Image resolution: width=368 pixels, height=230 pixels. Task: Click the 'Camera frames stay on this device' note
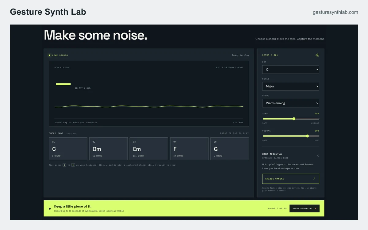pyautogui.click(x=289, y=189)
